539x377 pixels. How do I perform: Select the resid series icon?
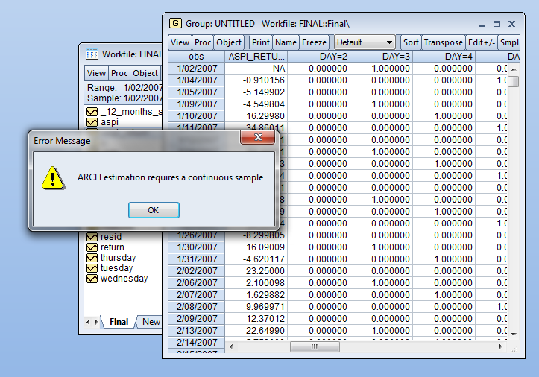[92, 237]
